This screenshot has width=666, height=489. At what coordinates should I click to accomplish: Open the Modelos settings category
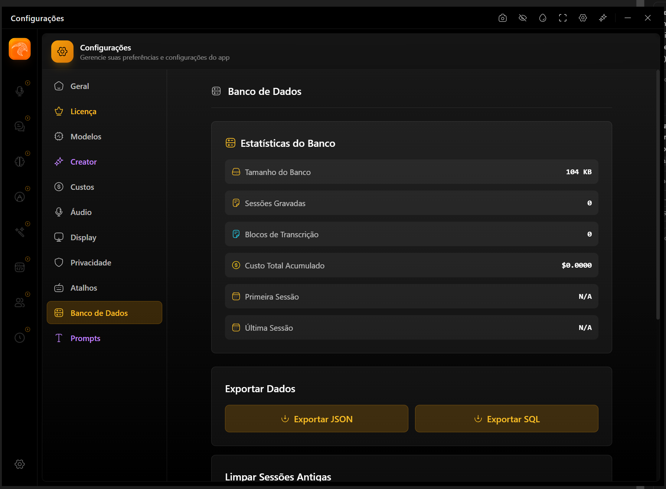104,136
